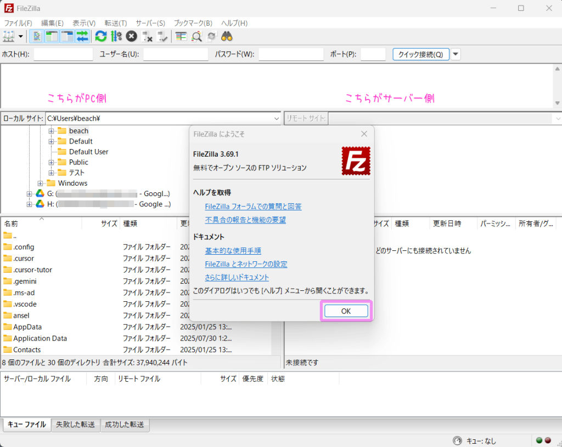
Task: Open the directory listing filters icon
Action: click(181, 37)
